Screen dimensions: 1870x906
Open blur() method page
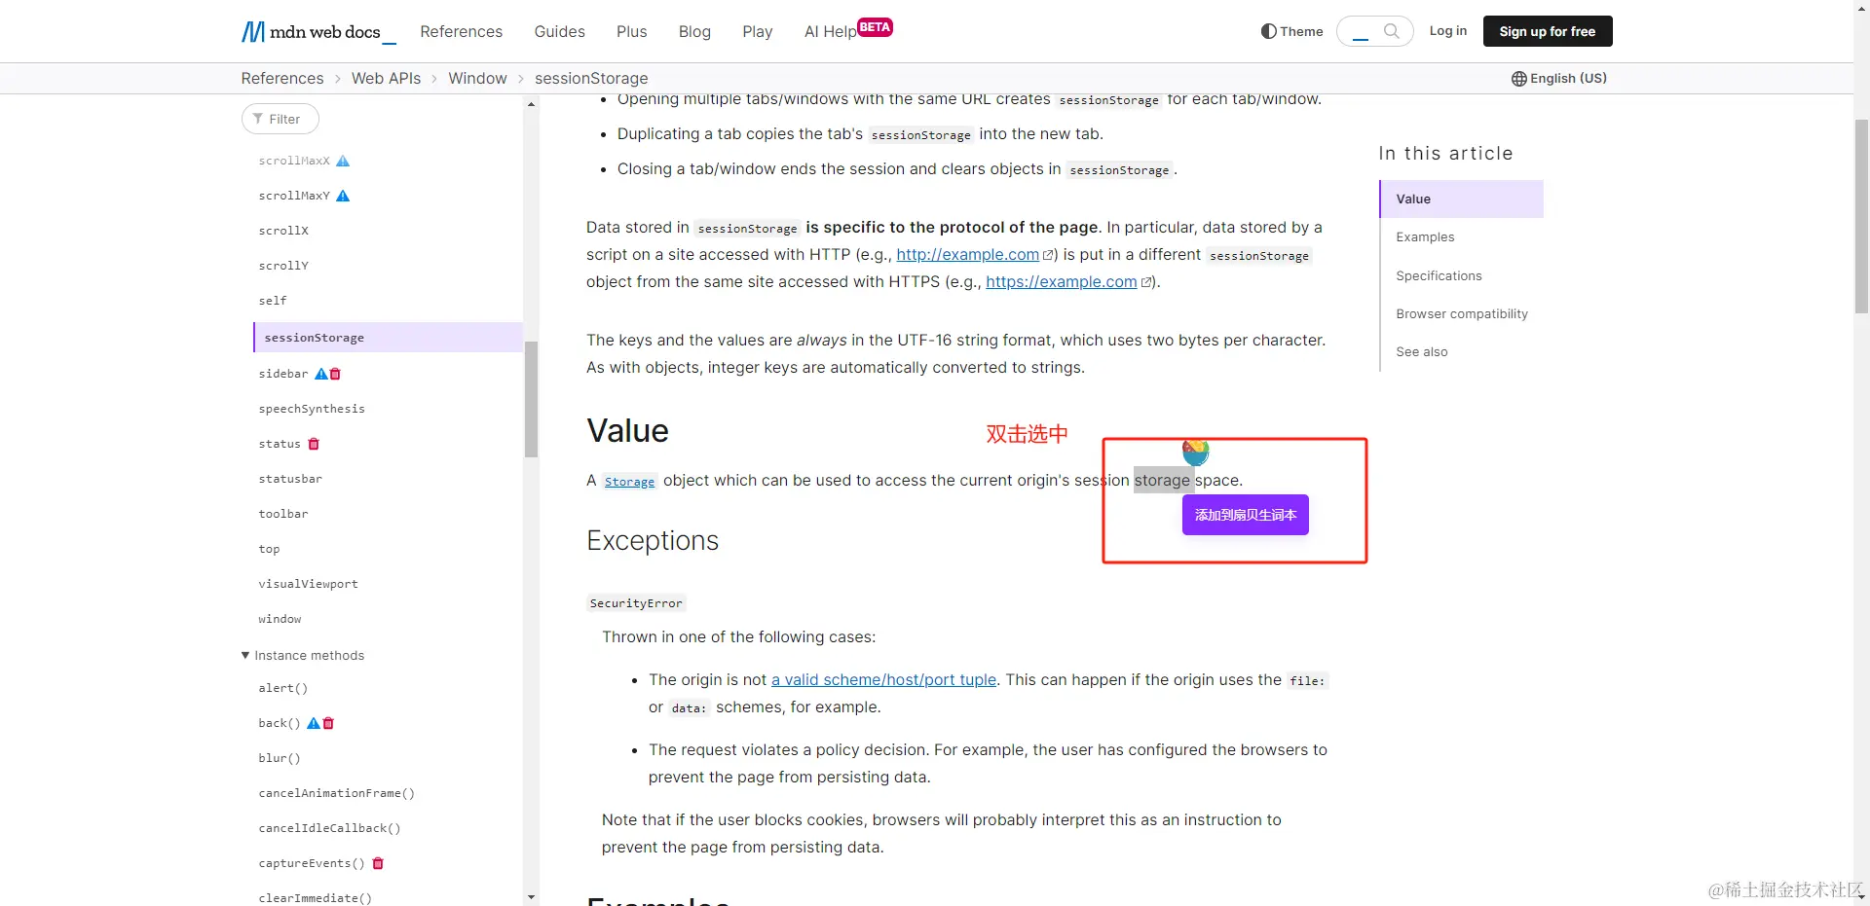pyautogui.click(x=280, y=758)
